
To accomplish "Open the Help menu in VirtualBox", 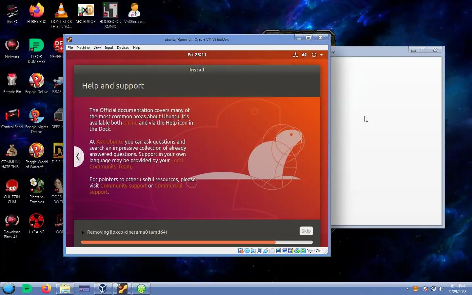I will 136,48.
